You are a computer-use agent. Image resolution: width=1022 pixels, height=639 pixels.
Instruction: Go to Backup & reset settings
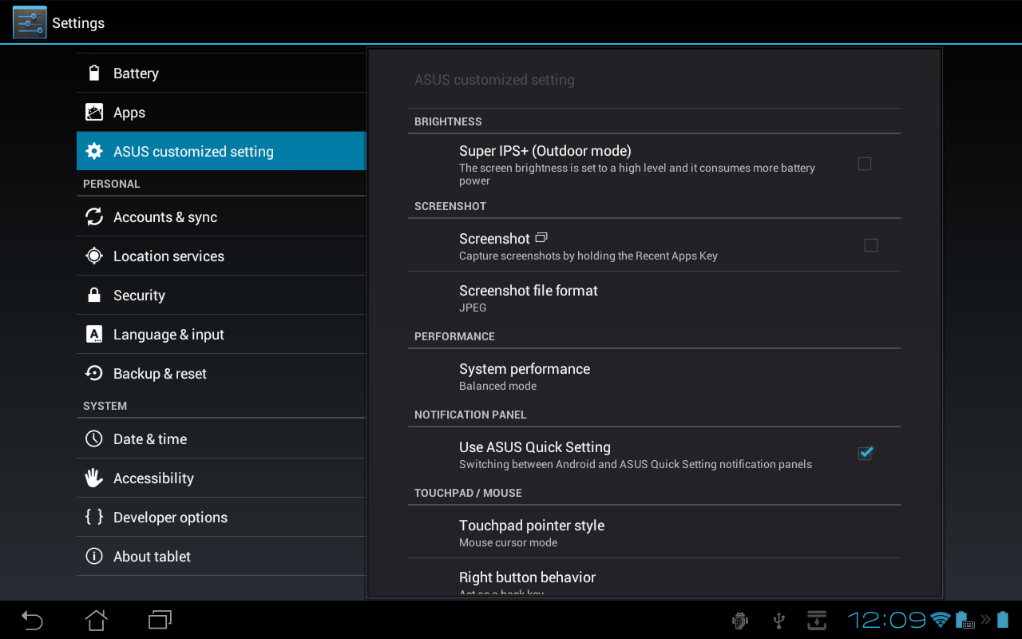click(x=221, y=374)
